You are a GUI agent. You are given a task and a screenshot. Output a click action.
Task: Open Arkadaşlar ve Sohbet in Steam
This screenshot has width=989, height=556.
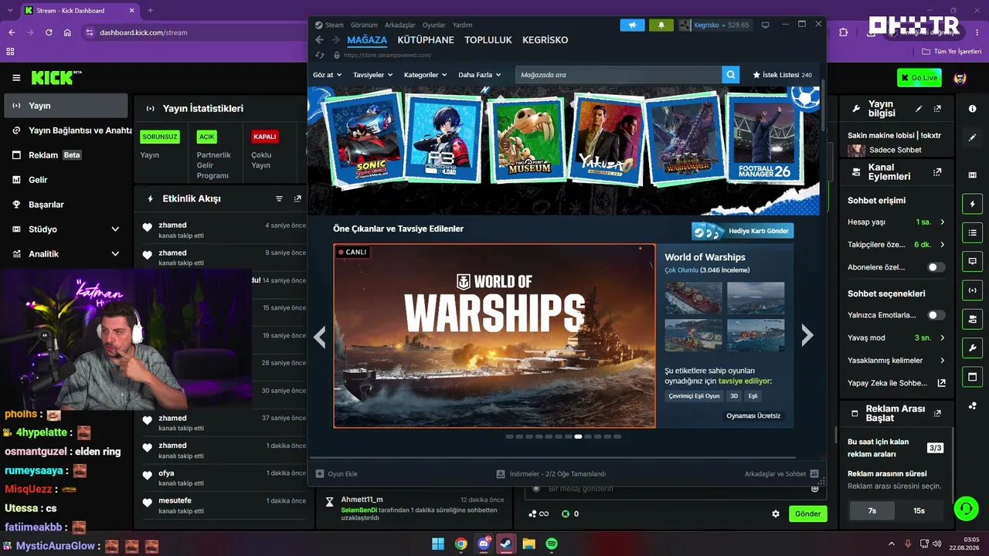tap(780, 474)
